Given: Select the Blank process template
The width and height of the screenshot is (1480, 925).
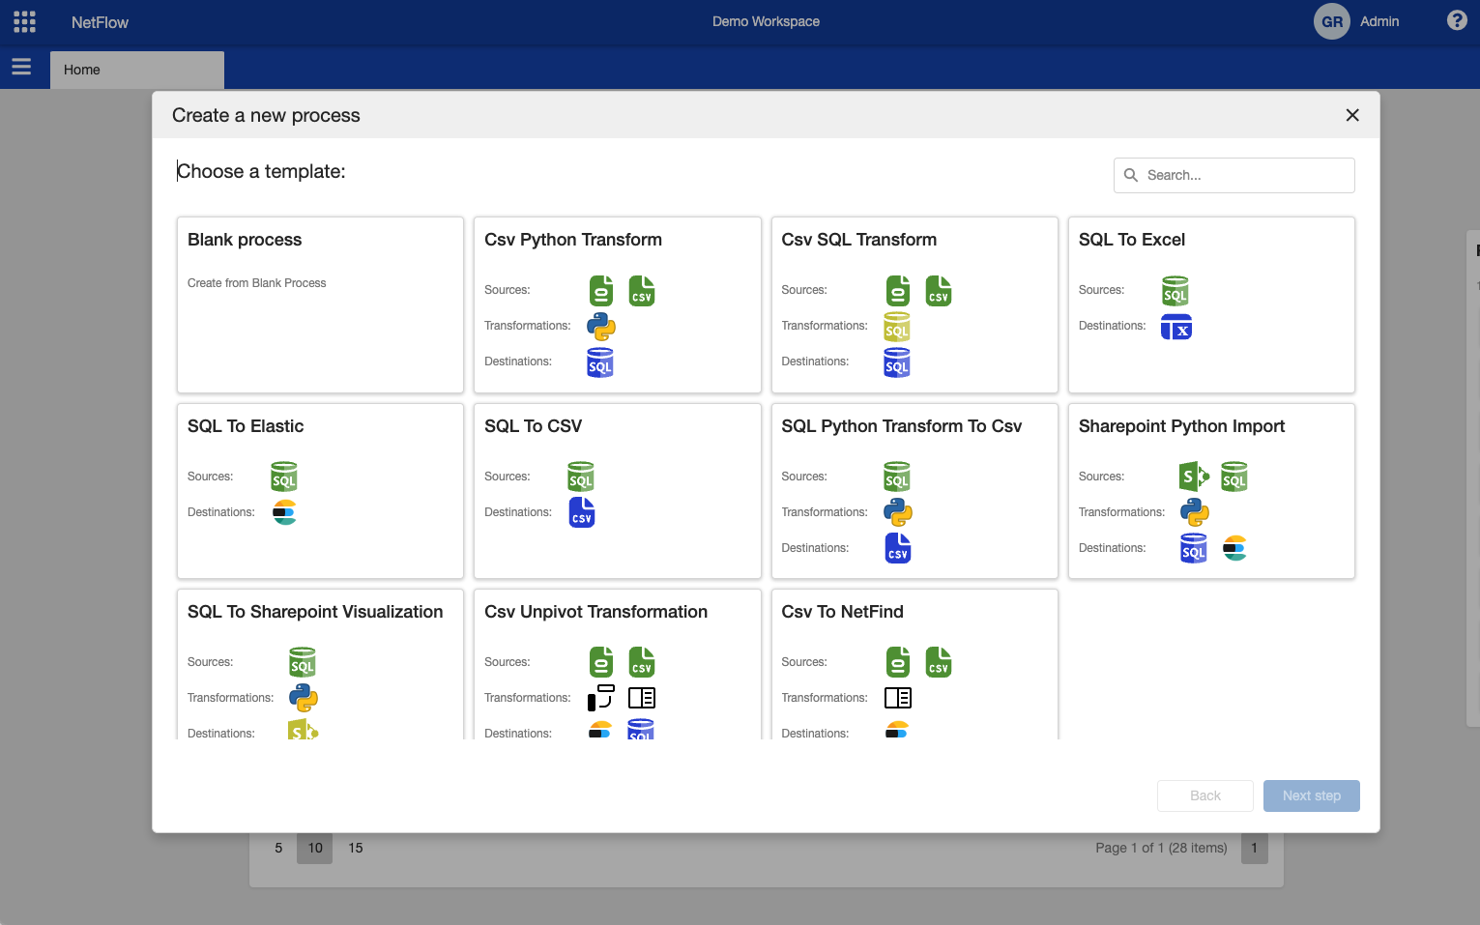Looking at the screenshot, I should (x=320, y=304).
